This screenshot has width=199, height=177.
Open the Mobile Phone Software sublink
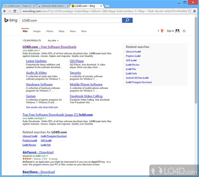86,84
